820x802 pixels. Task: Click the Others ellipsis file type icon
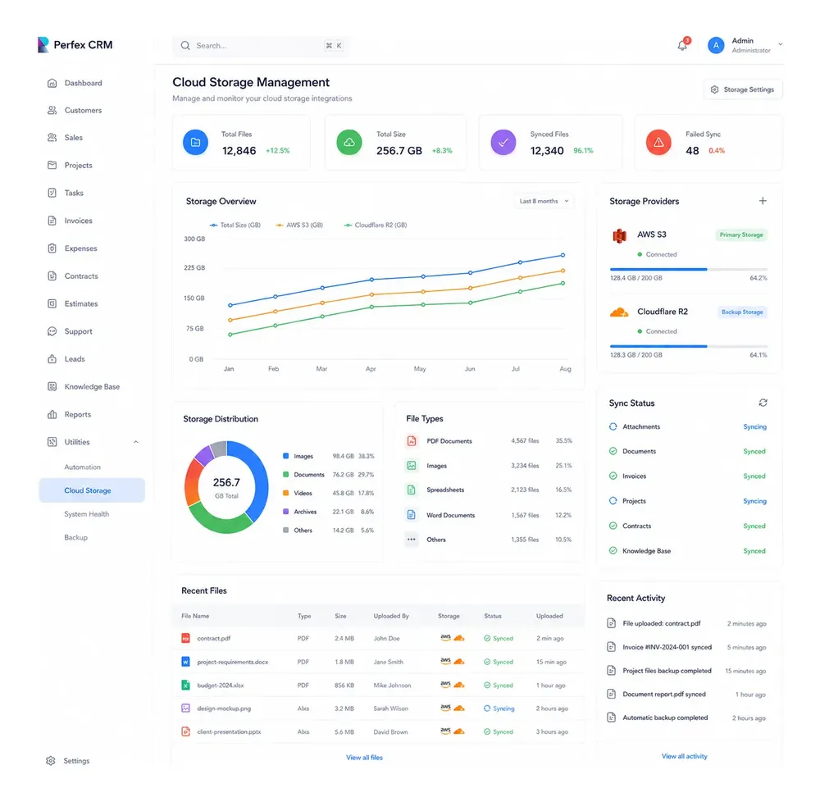coord(412,539)
